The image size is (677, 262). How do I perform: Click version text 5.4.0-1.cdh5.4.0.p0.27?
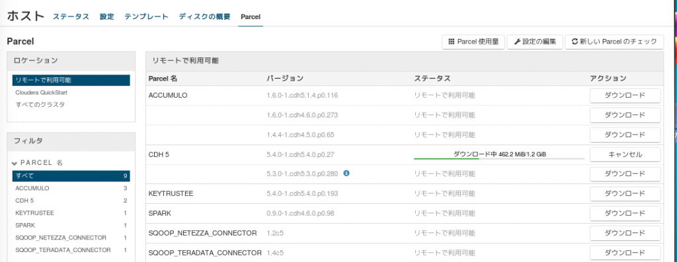[301, 154]
